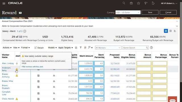Open the Apply Targets menu
This screenshot has height=102, width=182.
click(65, 48)
